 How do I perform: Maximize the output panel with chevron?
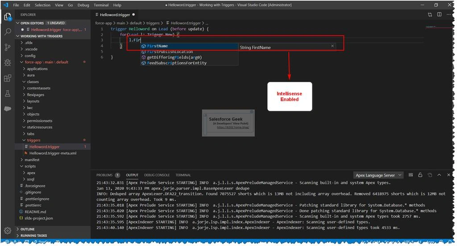(439, 175)
